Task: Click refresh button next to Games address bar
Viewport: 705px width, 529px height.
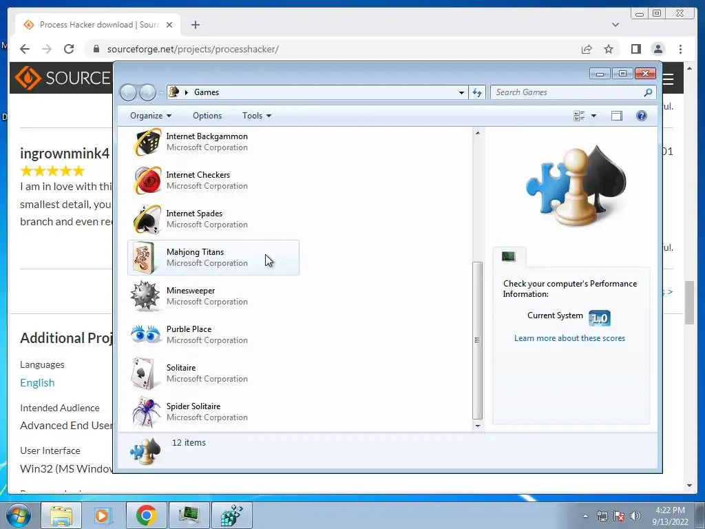Action: click(x=477, y=93)
